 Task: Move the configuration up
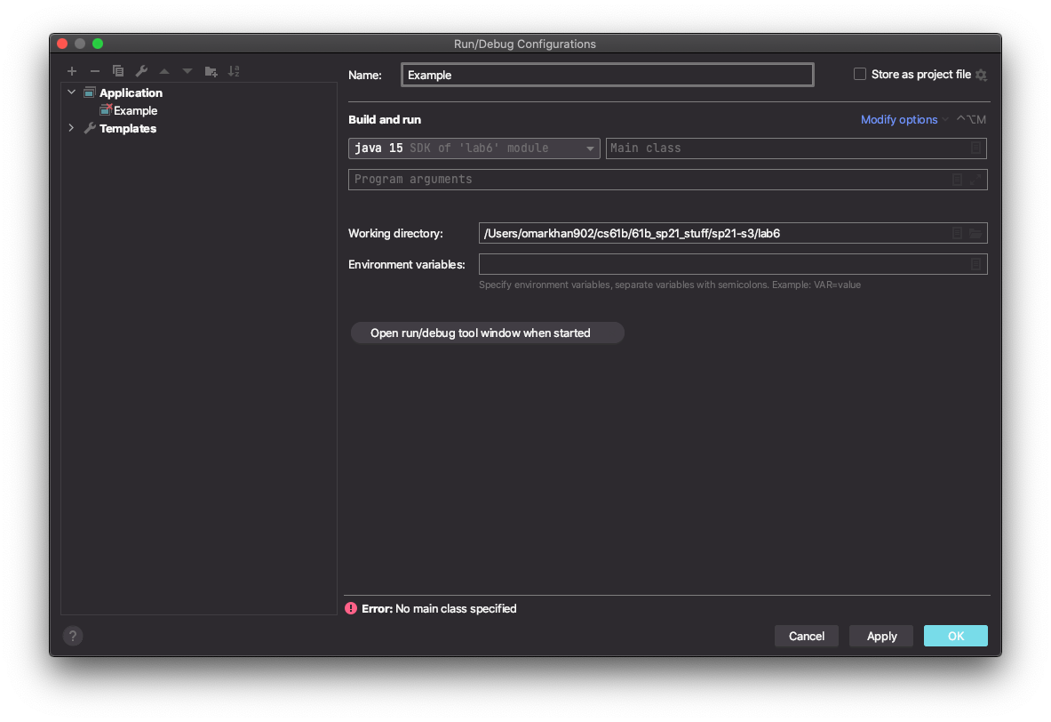[164, 71]
